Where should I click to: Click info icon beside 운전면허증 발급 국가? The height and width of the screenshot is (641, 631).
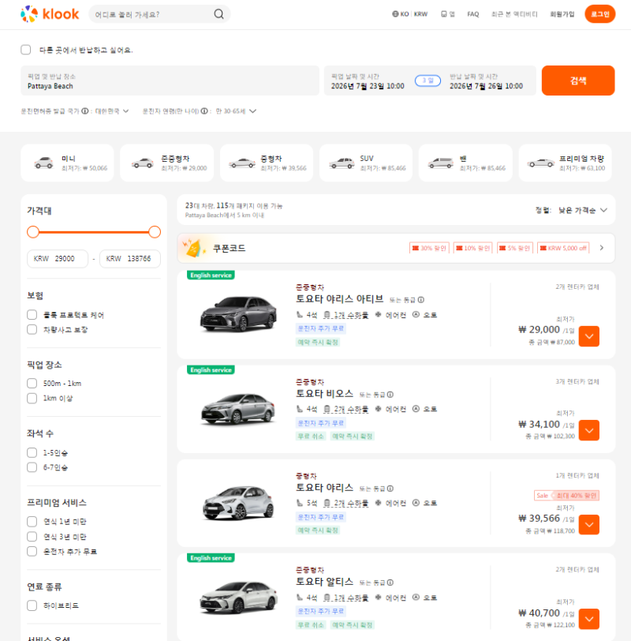[85, 111]
